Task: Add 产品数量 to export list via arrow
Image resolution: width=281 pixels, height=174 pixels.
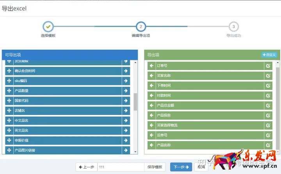Action: pyautogui.click(x=126, y=91)
